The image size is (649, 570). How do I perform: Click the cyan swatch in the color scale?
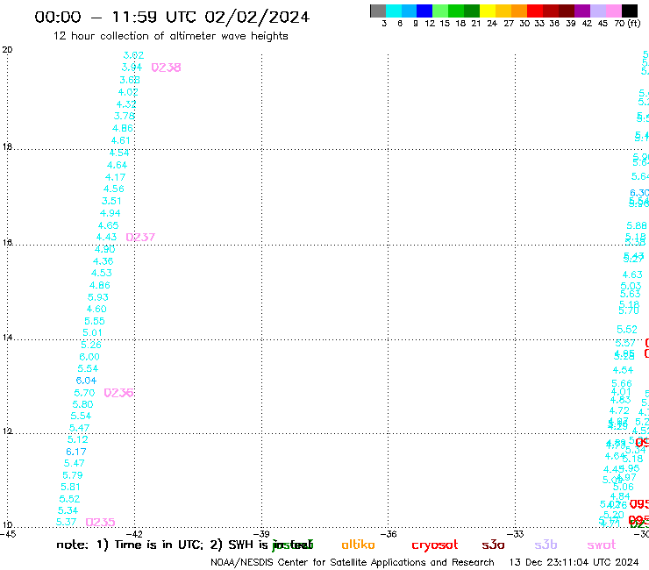[x=394, y=11]
